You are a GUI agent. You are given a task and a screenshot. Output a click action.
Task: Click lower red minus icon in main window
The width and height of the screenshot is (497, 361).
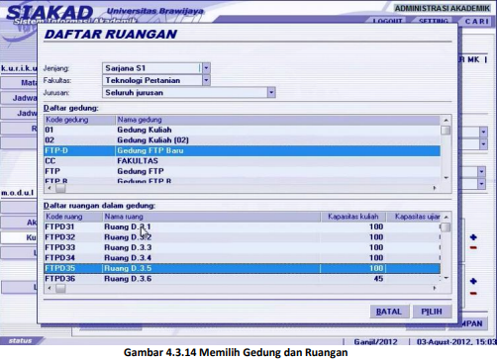pyautogui.click(x=473, y=293)
